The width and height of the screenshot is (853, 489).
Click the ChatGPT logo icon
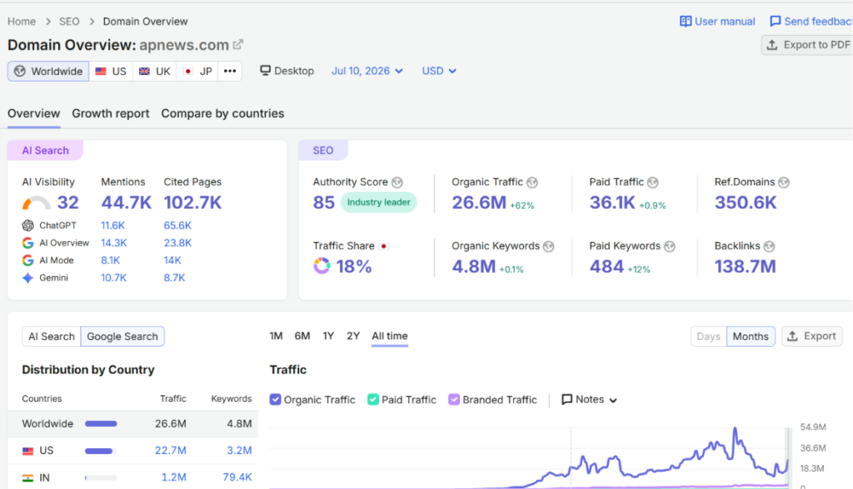27,225
